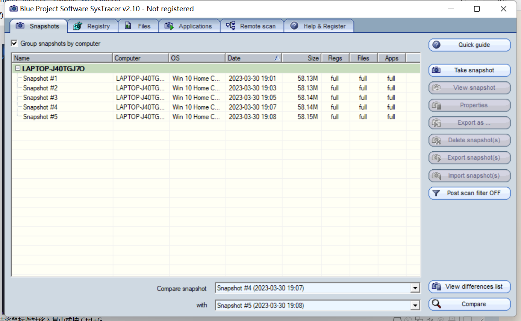Click the LAPTOP-J40TGJ7O group label

53,69
